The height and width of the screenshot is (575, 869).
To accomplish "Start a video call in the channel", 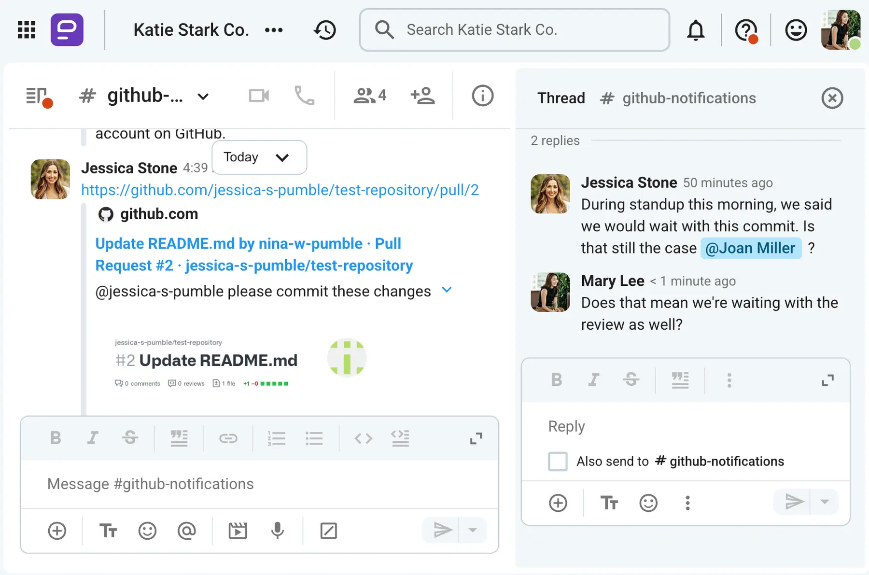I will [259, 96].
